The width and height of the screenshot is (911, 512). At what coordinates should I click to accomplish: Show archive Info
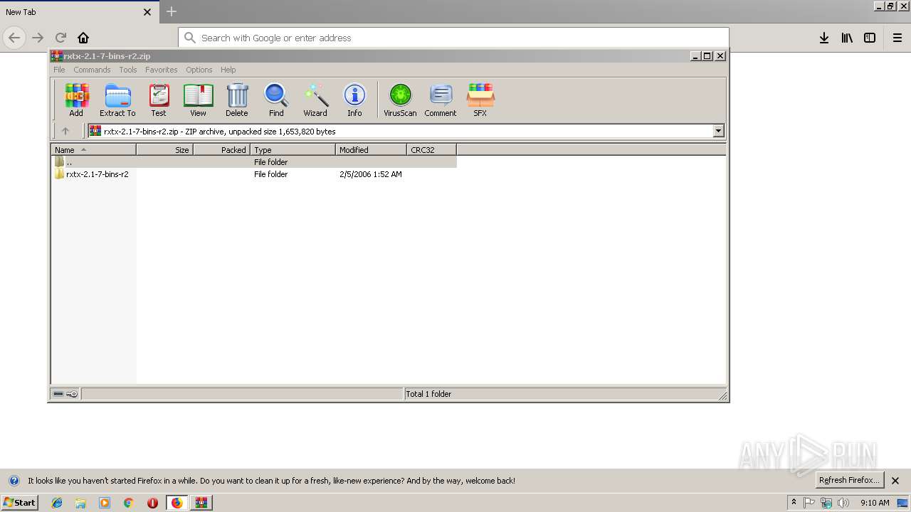(354, 100)
